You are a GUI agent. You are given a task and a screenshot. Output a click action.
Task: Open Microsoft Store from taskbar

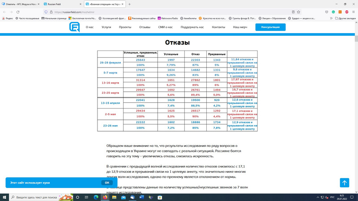click(160, 197)
